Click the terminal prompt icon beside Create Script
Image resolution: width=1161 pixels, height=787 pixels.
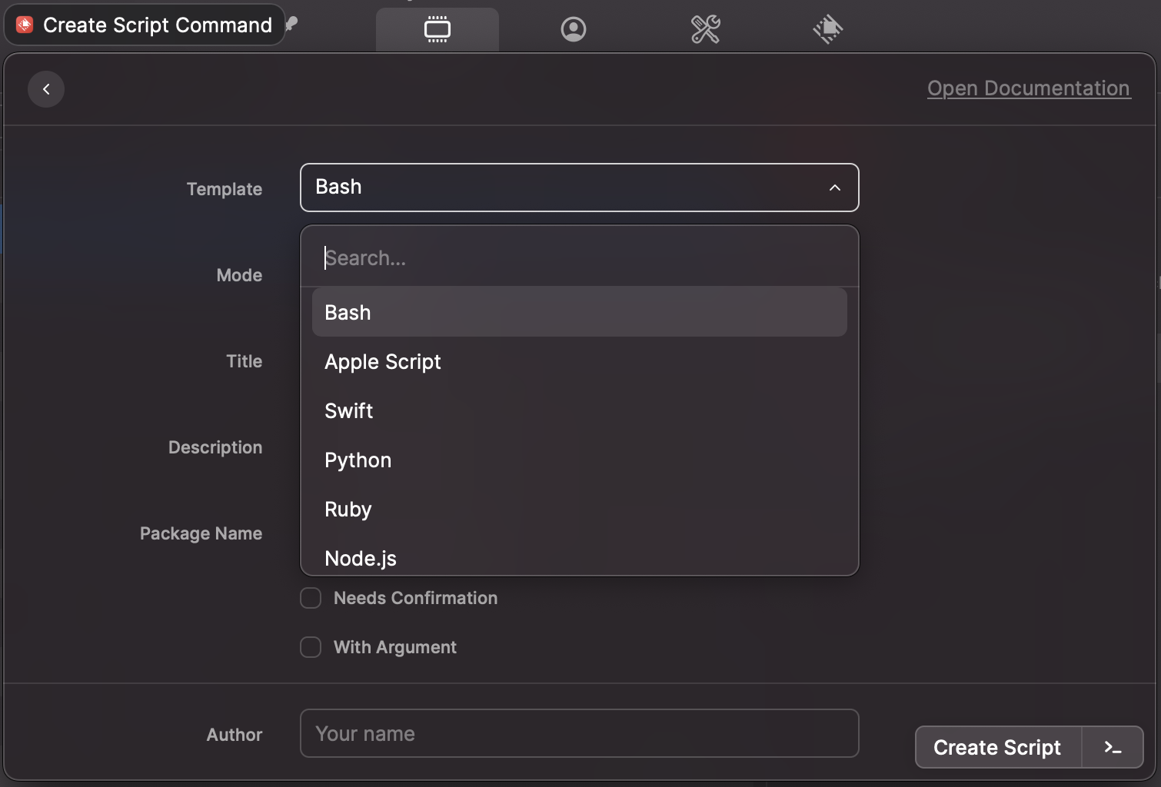pos(1113,747)
